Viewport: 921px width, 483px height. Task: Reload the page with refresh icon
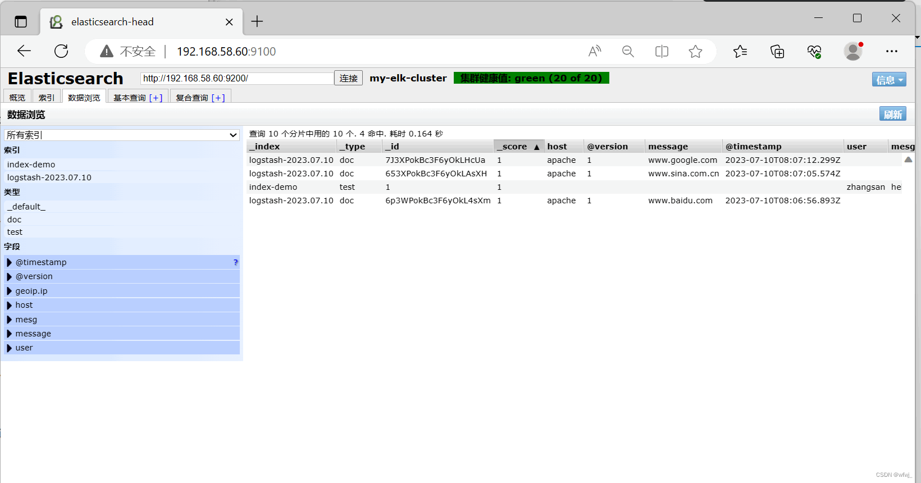[61, 51]
